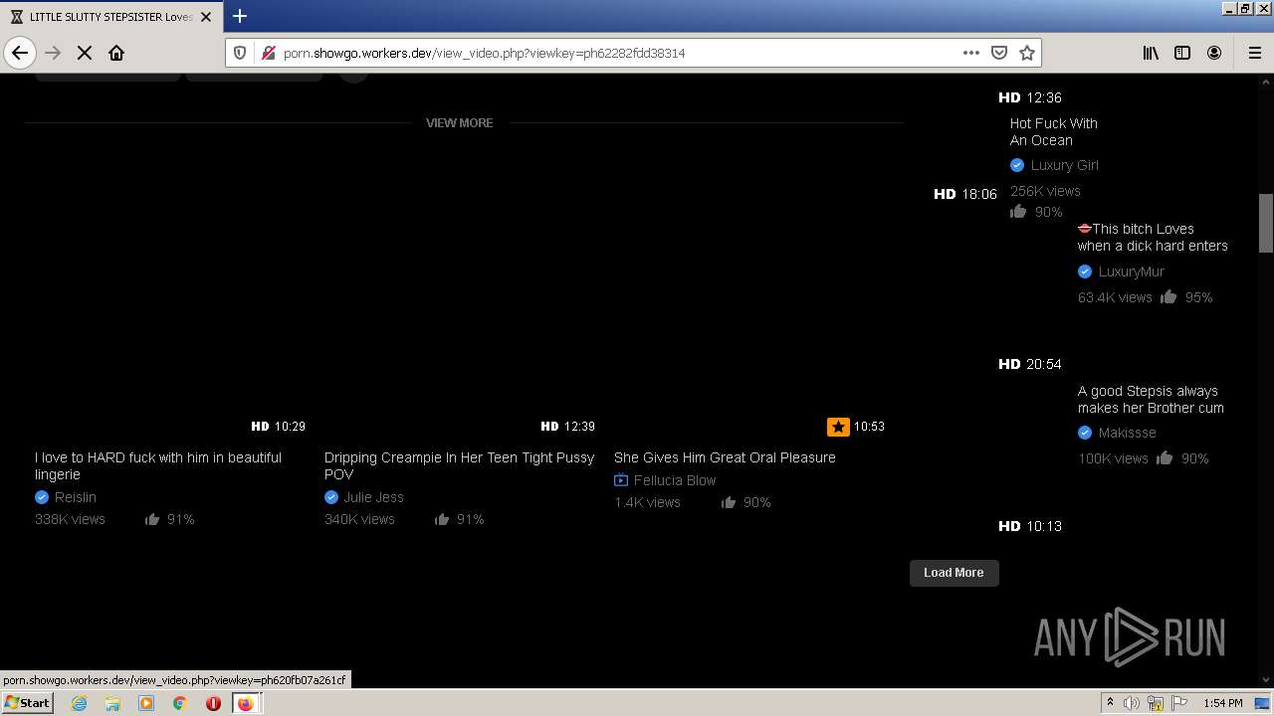Launch the media player from the taskbar
The height and width of the screenshot is (716, 1274).
146,703
